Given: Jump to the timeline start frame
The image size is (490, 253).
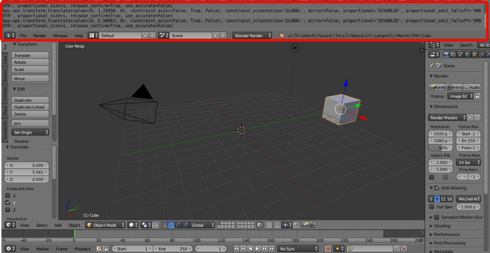Looking at the screenshot, I should point(237,249).
